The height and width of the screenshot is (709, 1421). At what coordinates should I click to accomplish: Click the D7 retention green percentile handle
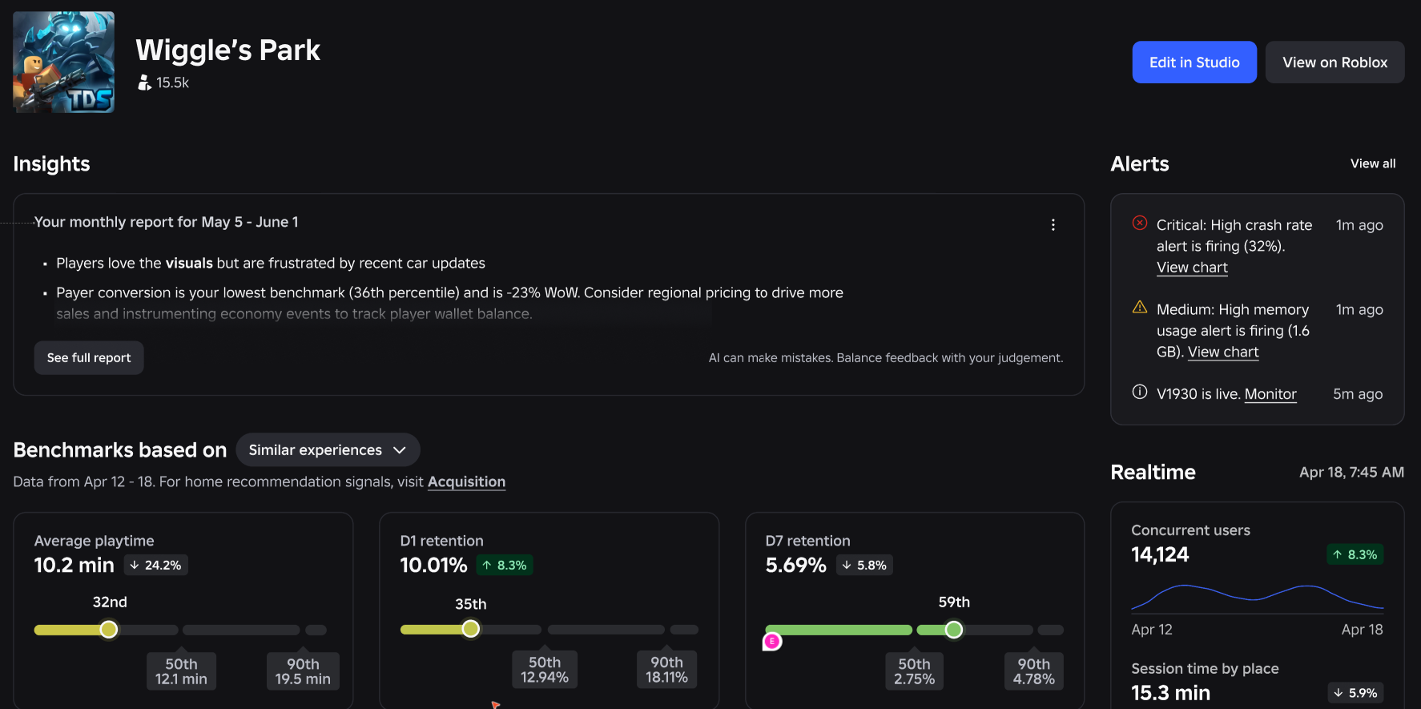[953, 630]
